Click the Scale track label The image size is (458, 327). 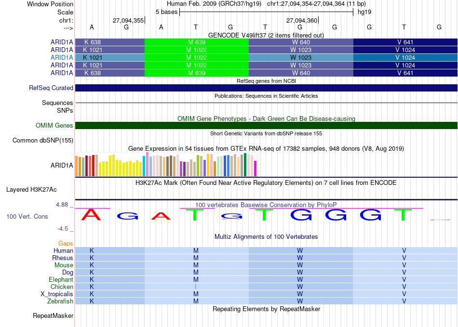pos(65,12)
